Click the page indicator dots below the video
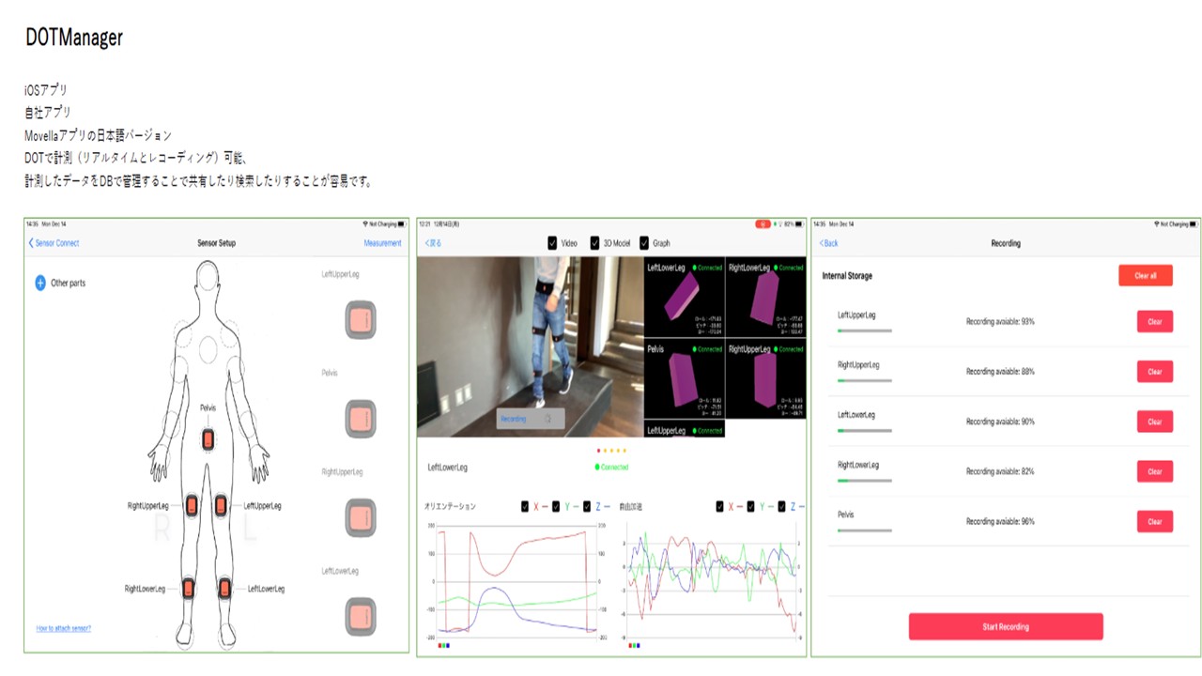The width and height of the screenshot is (1202, 676). coord(611,451)
